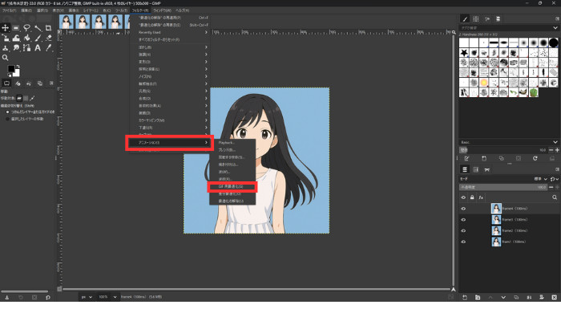
Task: Select the Free Select lasso tool
Action: [x=26, y=28]
